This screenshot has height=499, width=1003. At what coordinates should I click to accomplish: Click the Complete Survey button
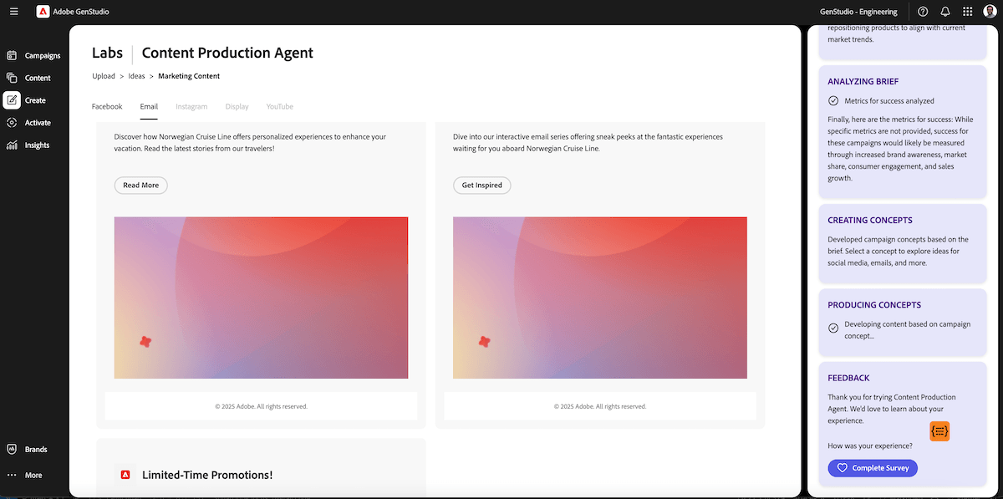873,468
